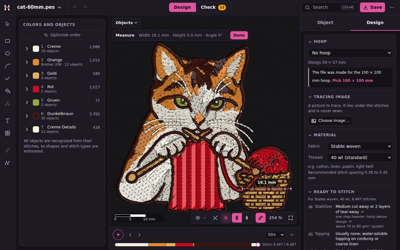
Task: Open the Thread 40 wt dropdown
Action: [x=359, y=157]
